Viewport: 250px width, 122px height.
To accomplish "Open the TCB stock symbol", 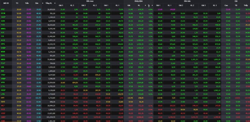I will 2,25.
